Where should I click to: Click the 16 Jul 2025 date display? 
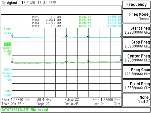click(x=47, y=3)
